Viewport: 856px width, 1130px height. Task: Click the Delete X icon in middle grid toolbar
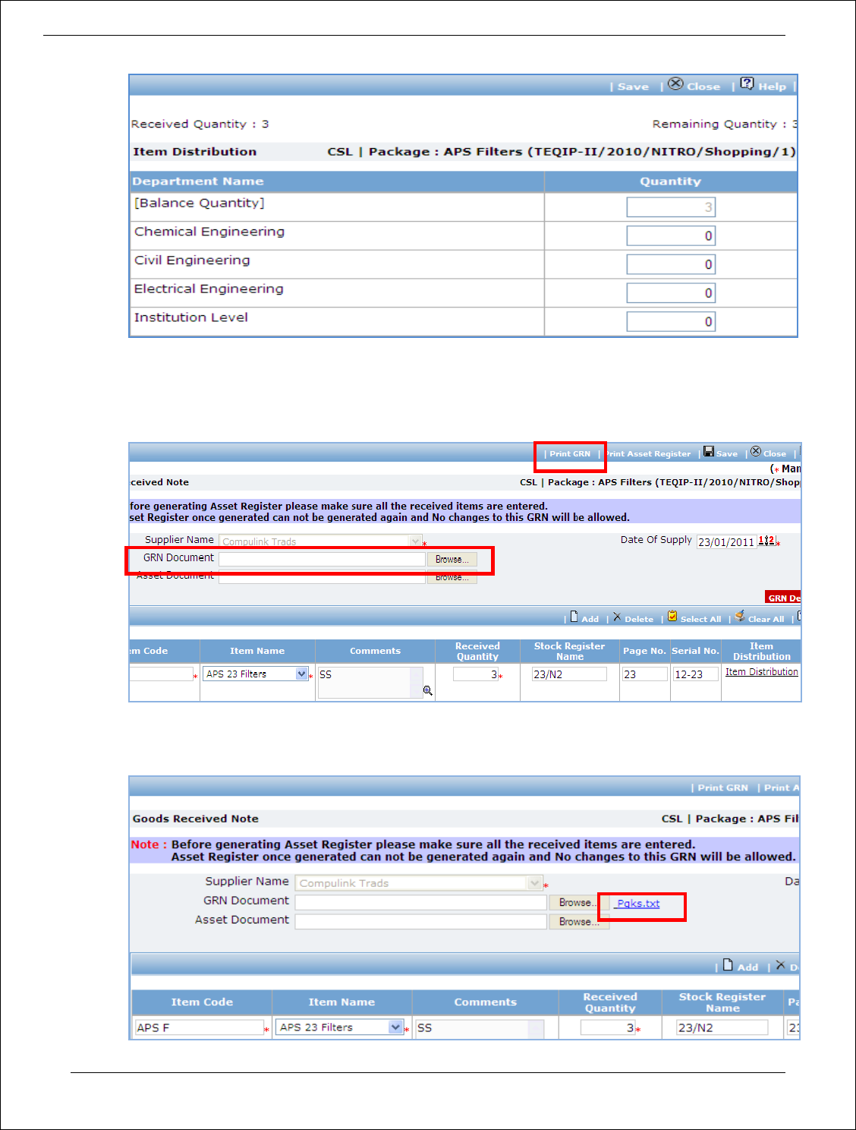(617, 617)
